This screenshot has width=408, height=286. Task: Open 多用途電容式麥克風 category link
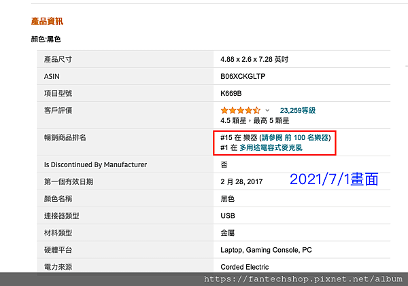pos(271,147)
